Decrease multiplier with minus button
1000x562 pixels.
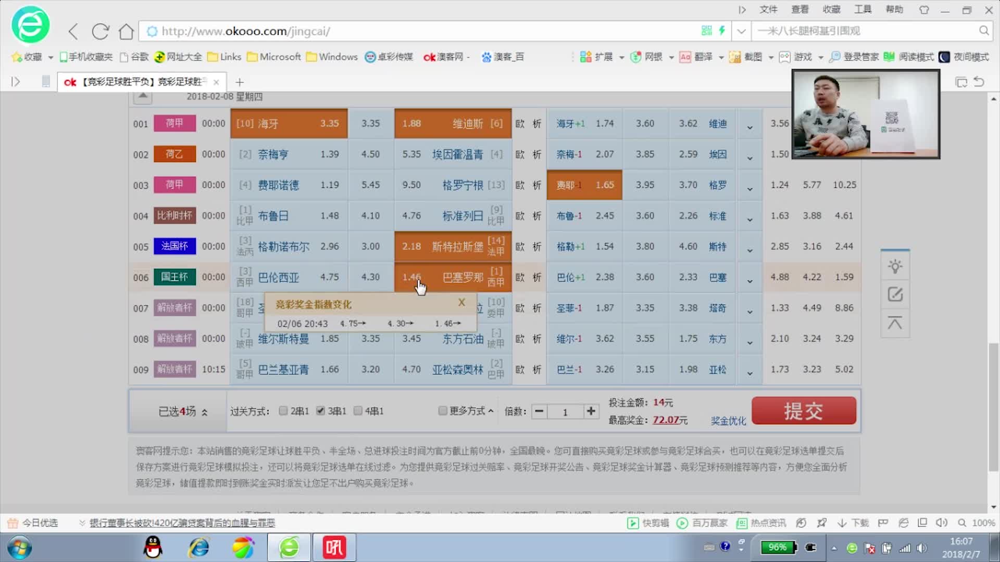click(x=540, y=411)
